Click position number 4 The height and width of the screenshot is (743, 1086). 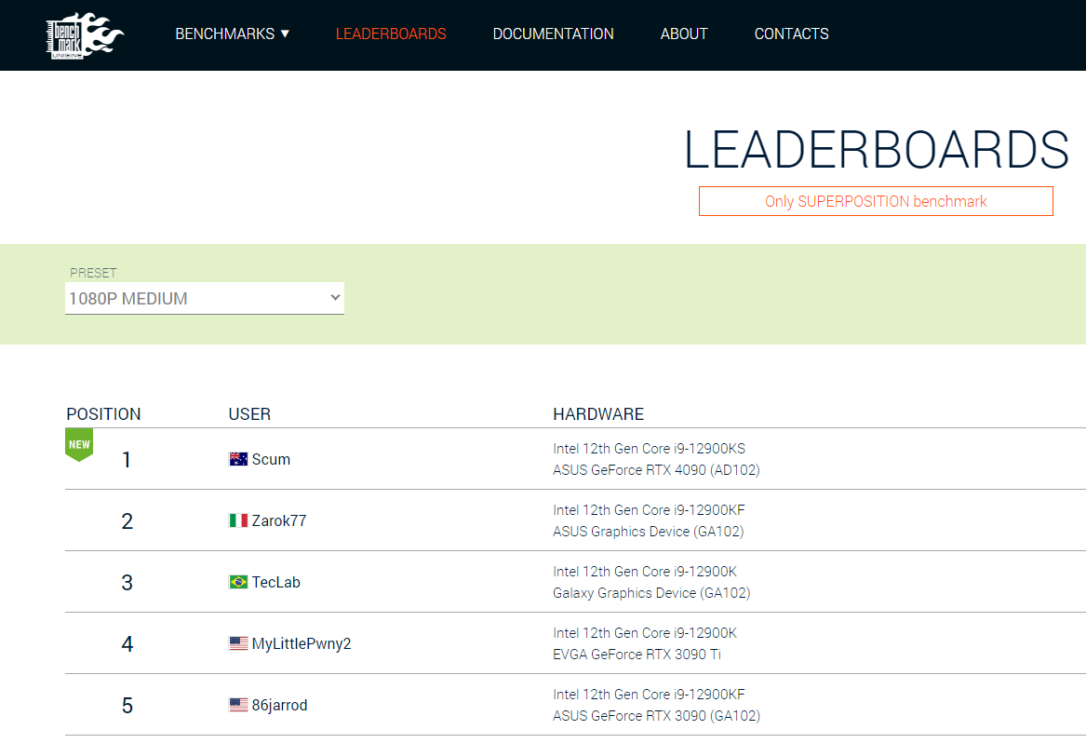pyautogui.click(x=127, y=644)
